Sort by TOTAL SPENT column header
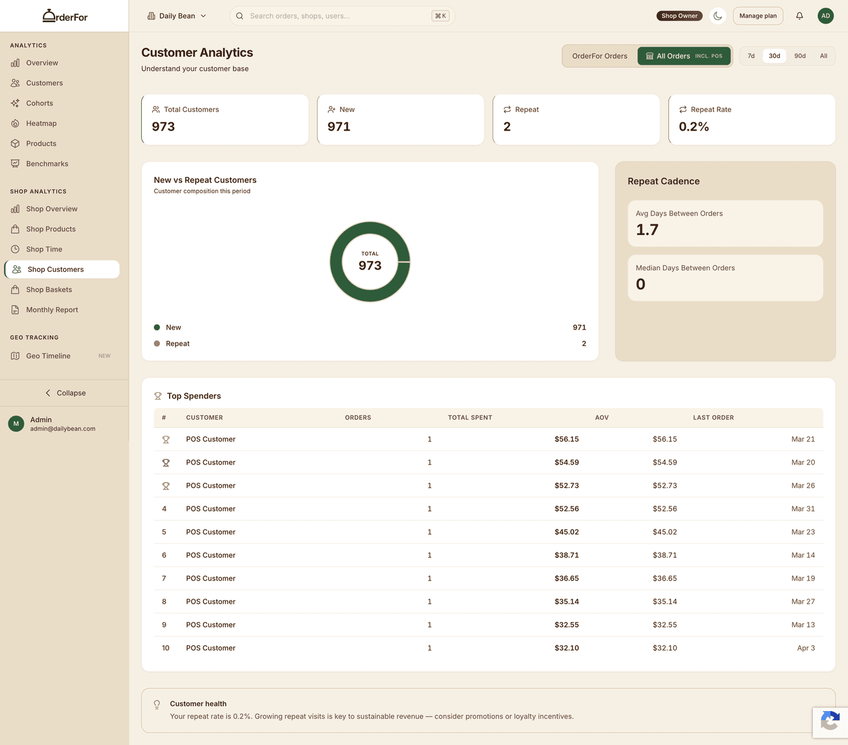The height and width of the screenshot is (745, 848). pyautogui.click(x=470, y=417)
